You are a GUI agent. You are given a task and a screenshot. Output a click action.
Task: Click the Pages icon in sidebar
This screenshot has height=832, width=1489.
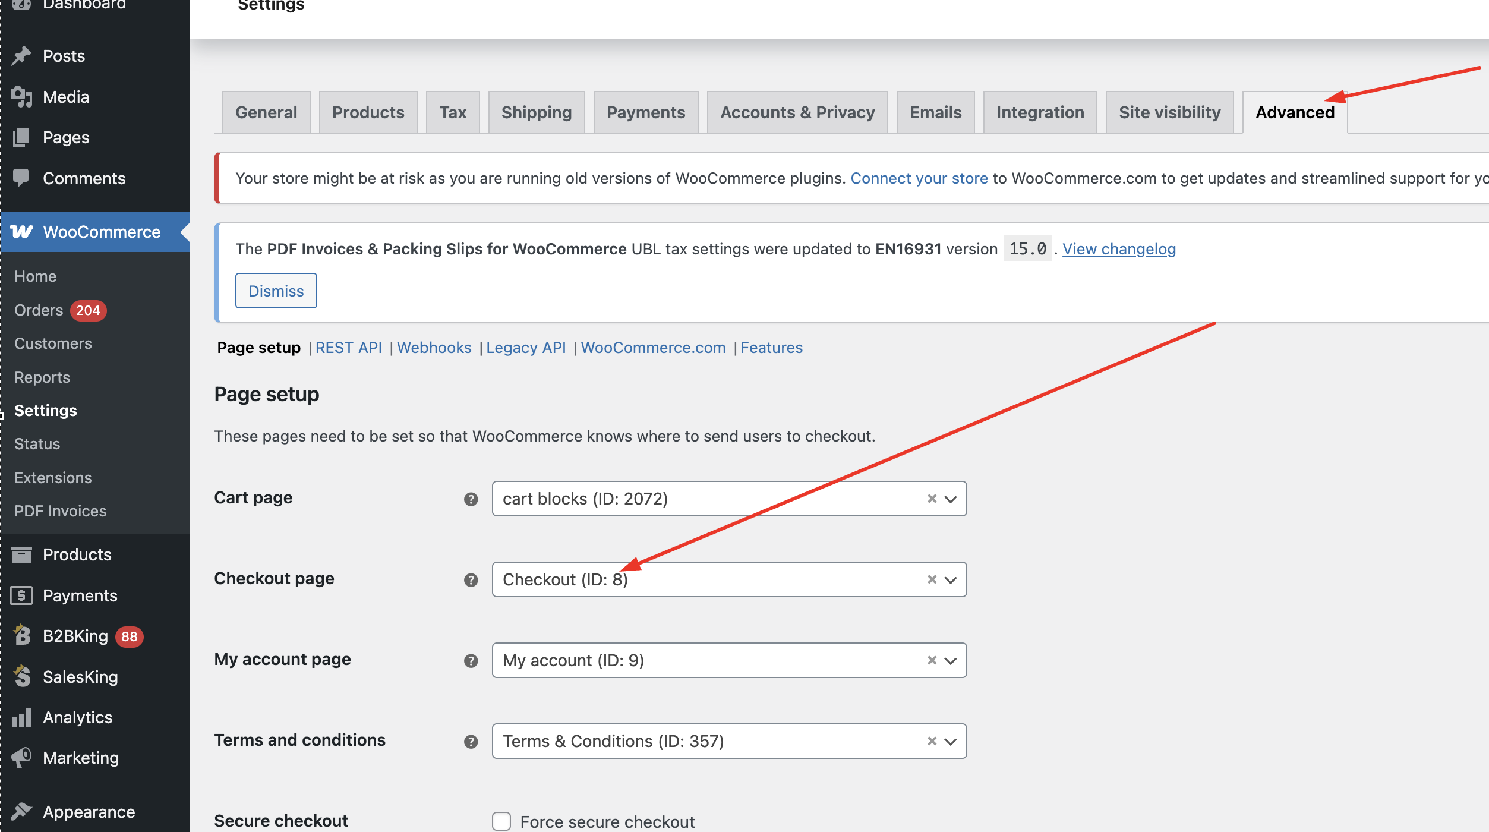click(21, 137)
